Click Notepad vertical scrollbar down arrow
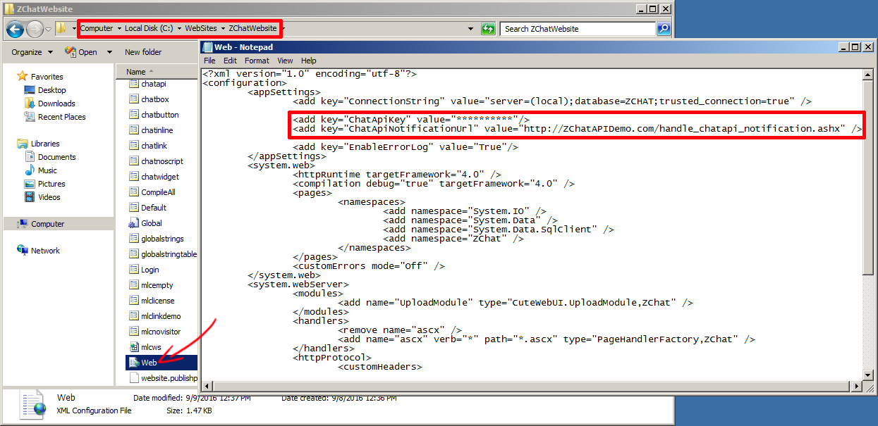 click(x=868, y=375)
